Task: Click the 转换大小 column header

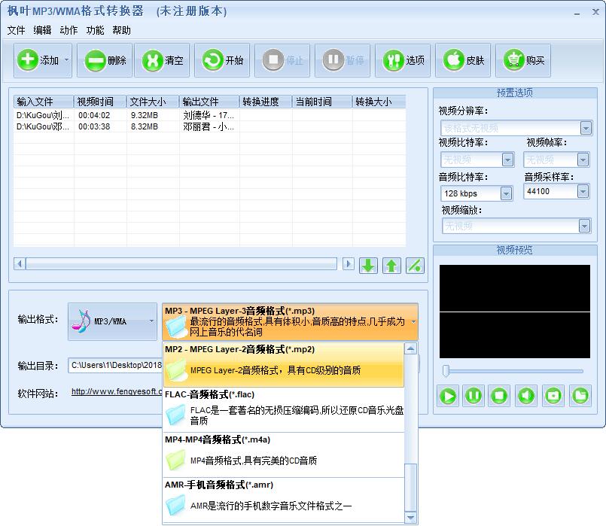Action: 379,102
